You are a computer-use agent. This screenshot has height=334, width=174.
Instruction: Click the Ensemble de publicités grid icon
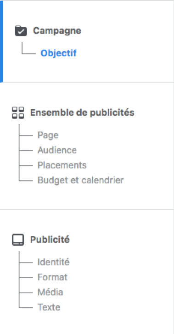pyautogui.click(x=18, y=113)
